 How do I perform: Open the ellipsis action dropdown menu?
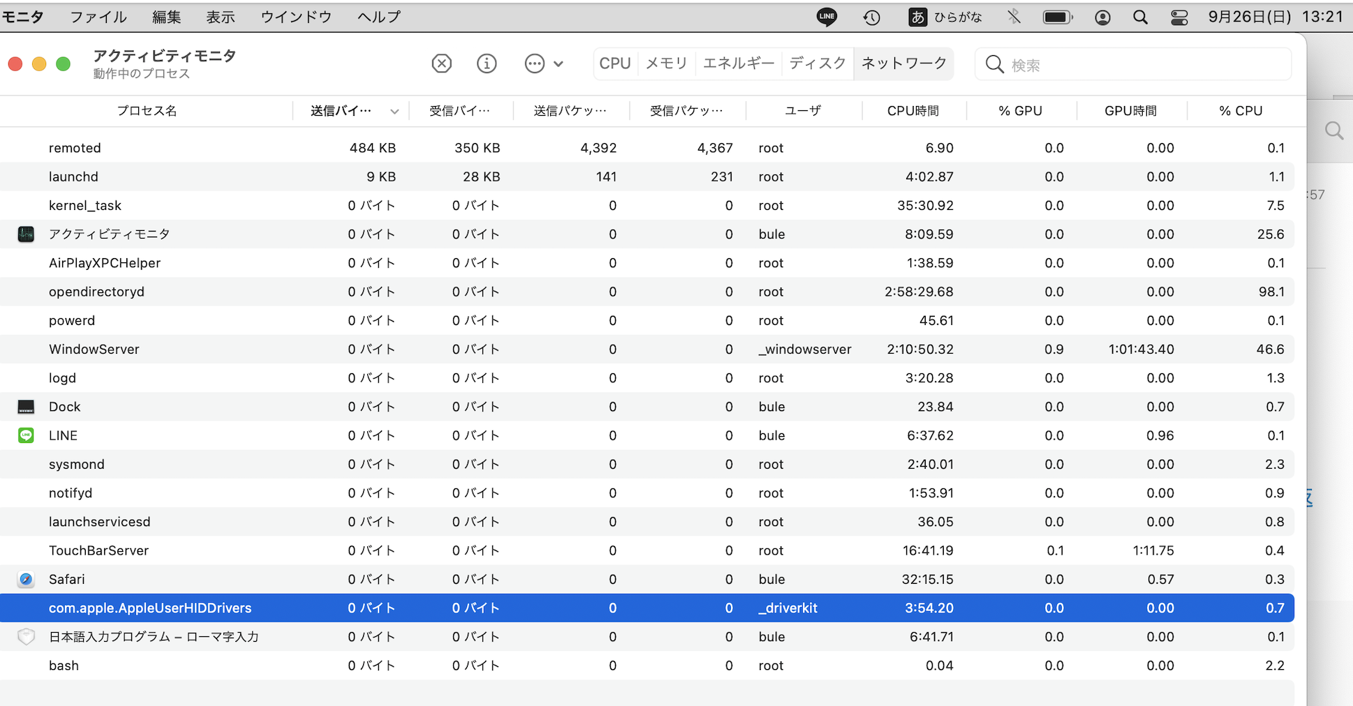point(543,64)
